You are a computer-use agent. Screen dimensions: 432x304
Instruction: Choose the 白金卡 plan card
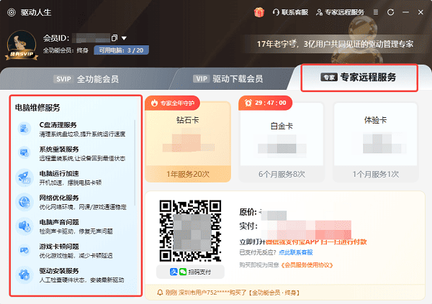[282, 142]
